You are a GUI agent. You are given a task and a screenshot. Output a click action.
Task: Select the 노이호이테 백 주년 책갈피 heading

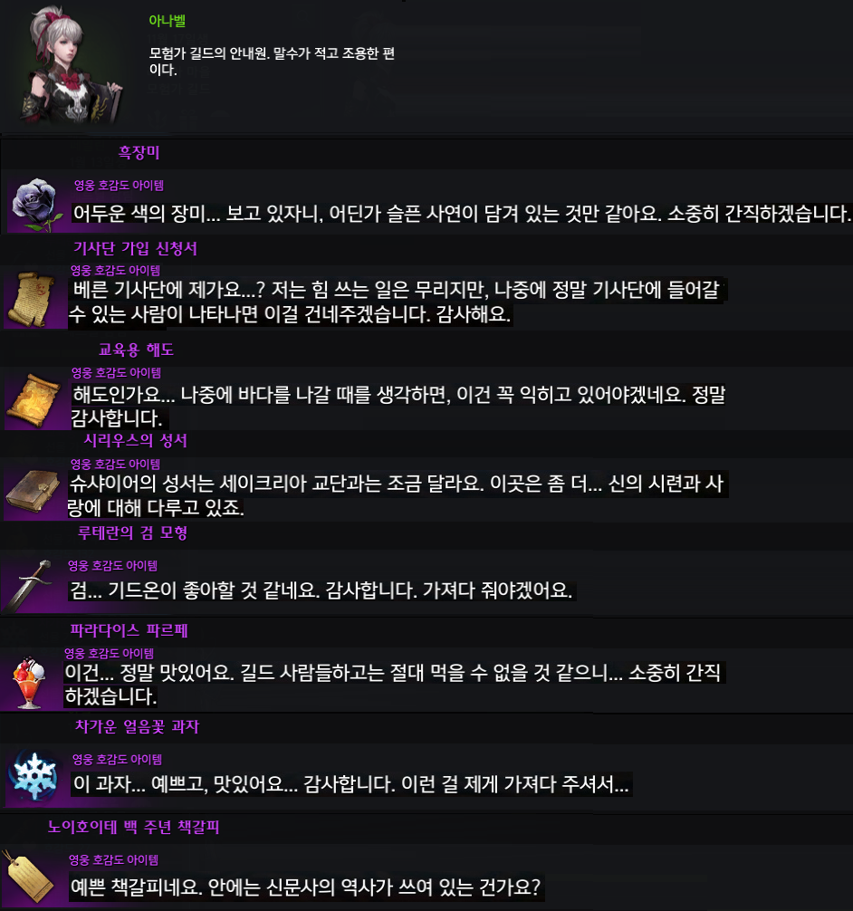134,827
